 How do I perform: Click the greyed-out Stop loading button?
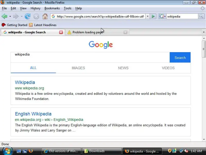coord(36,17)
